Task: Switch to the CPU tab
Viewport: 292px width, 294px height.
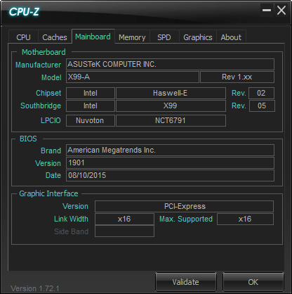Action: (x=23, y=37)
